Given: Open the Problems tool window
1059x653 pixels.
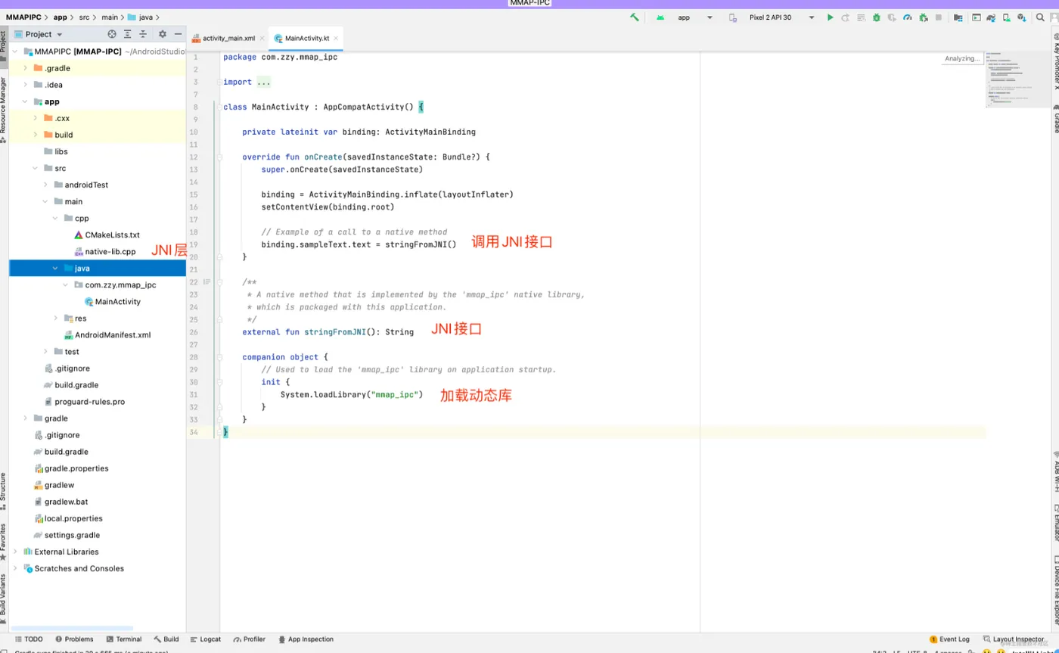Looking at the screenshot, I should pos(73,639).
